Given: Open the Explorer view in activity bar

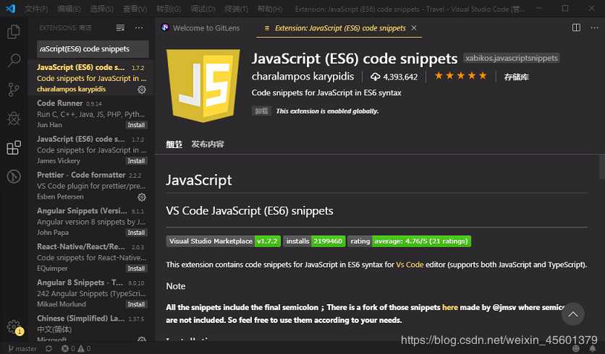Looking at the screenshot, I should [13, 32].
